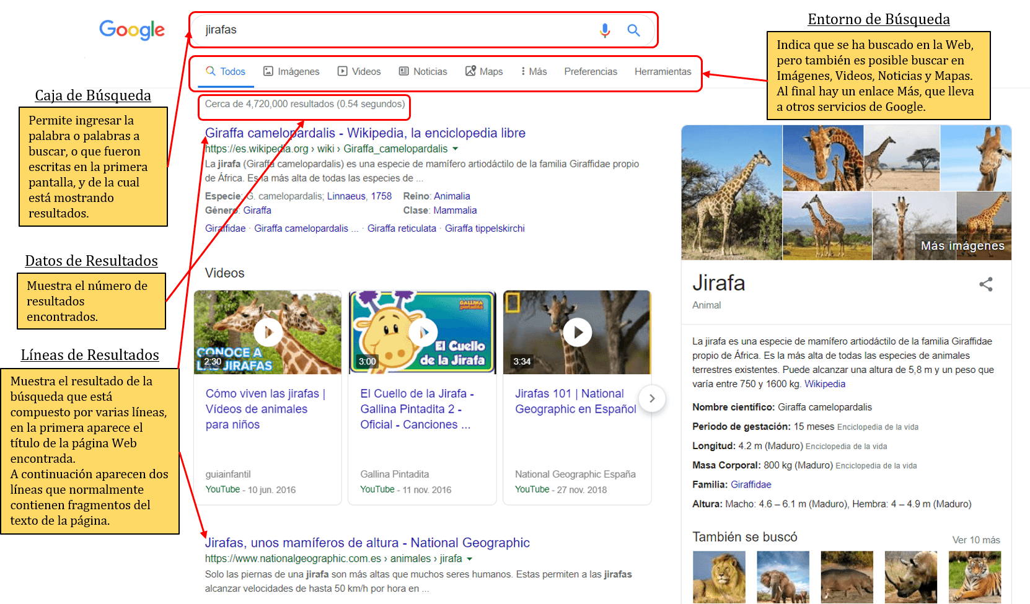Expand the Más menu

(x=534, y=71)
